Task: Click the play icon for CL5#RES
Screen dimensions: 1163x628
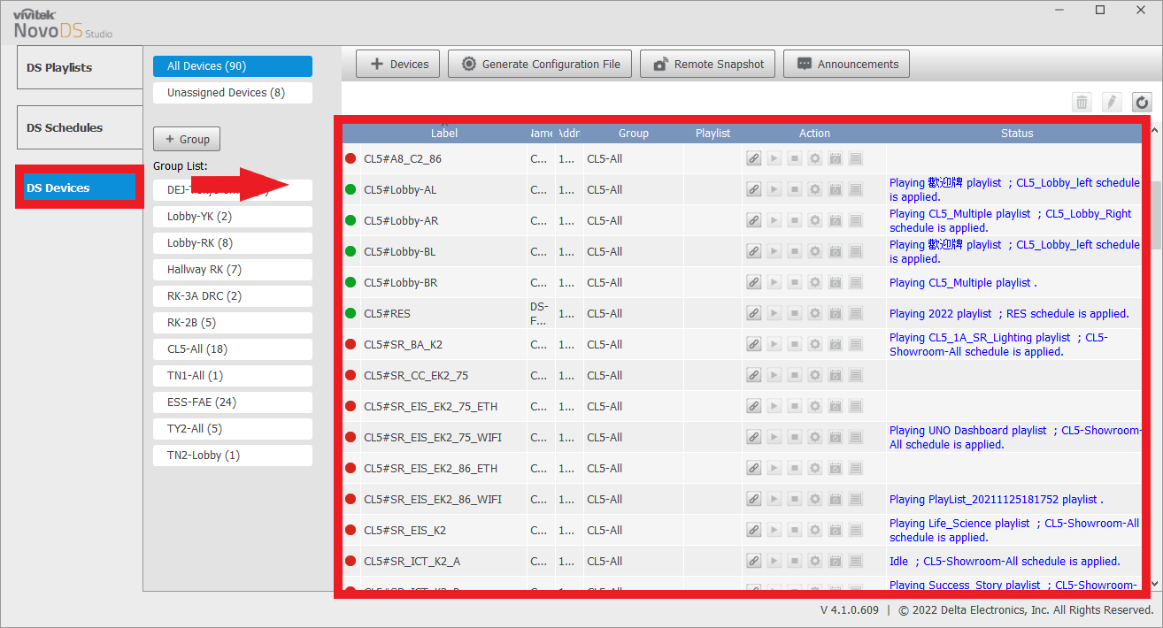Action: pos(774,313)
